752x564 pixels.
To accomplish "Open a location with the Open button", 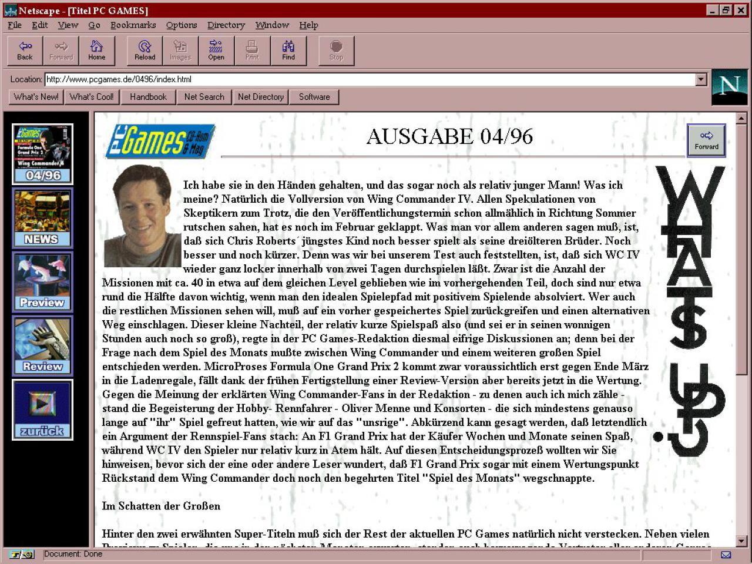I will click(x=216, y=51).
